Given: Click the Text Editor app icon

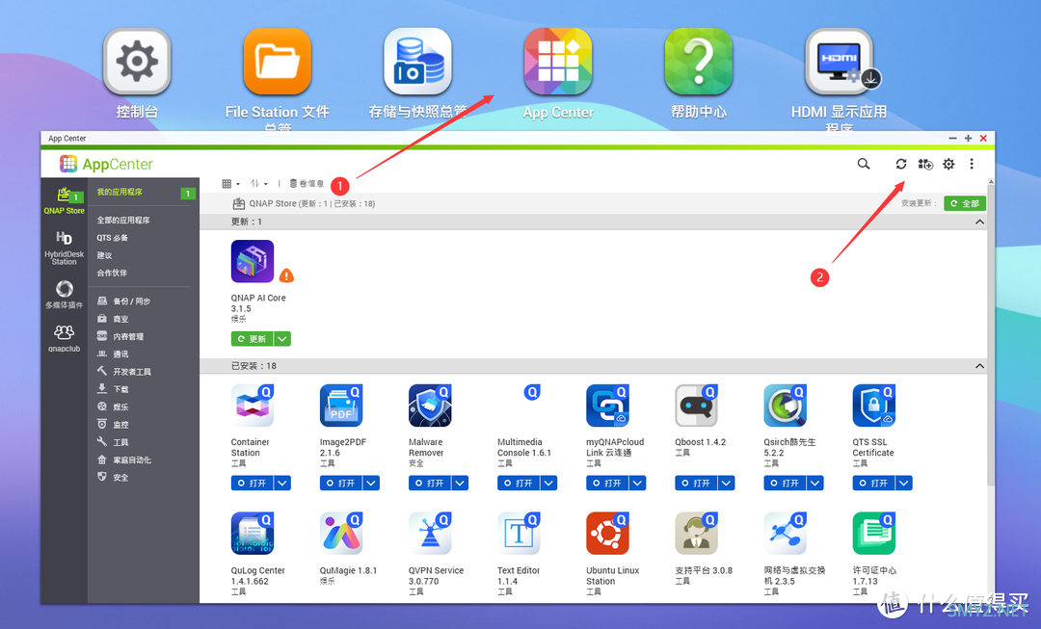Looking at the screenshot, I should 519,534.
